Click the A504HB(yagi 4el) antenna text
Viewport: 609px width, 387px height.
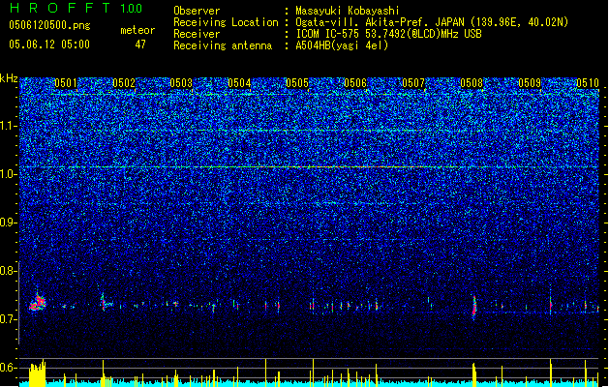tap(342, 45)
